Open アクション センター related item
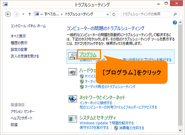This screenshot has height=135, width=185. tap(23, 112)
